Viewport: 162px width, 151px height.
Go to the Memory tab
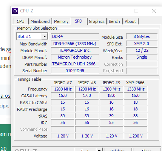point(61,21)
